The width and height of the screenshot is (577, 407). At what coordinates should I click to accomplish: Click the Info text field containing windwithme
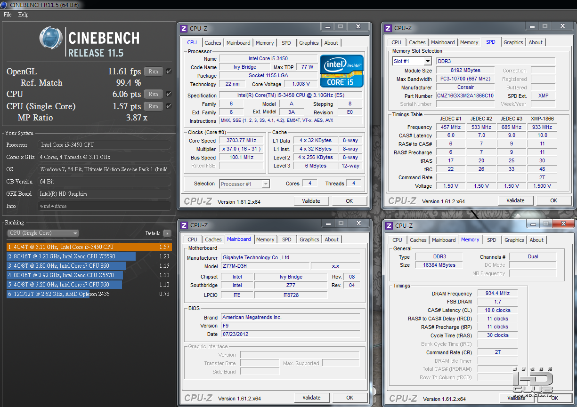(104, 206)
